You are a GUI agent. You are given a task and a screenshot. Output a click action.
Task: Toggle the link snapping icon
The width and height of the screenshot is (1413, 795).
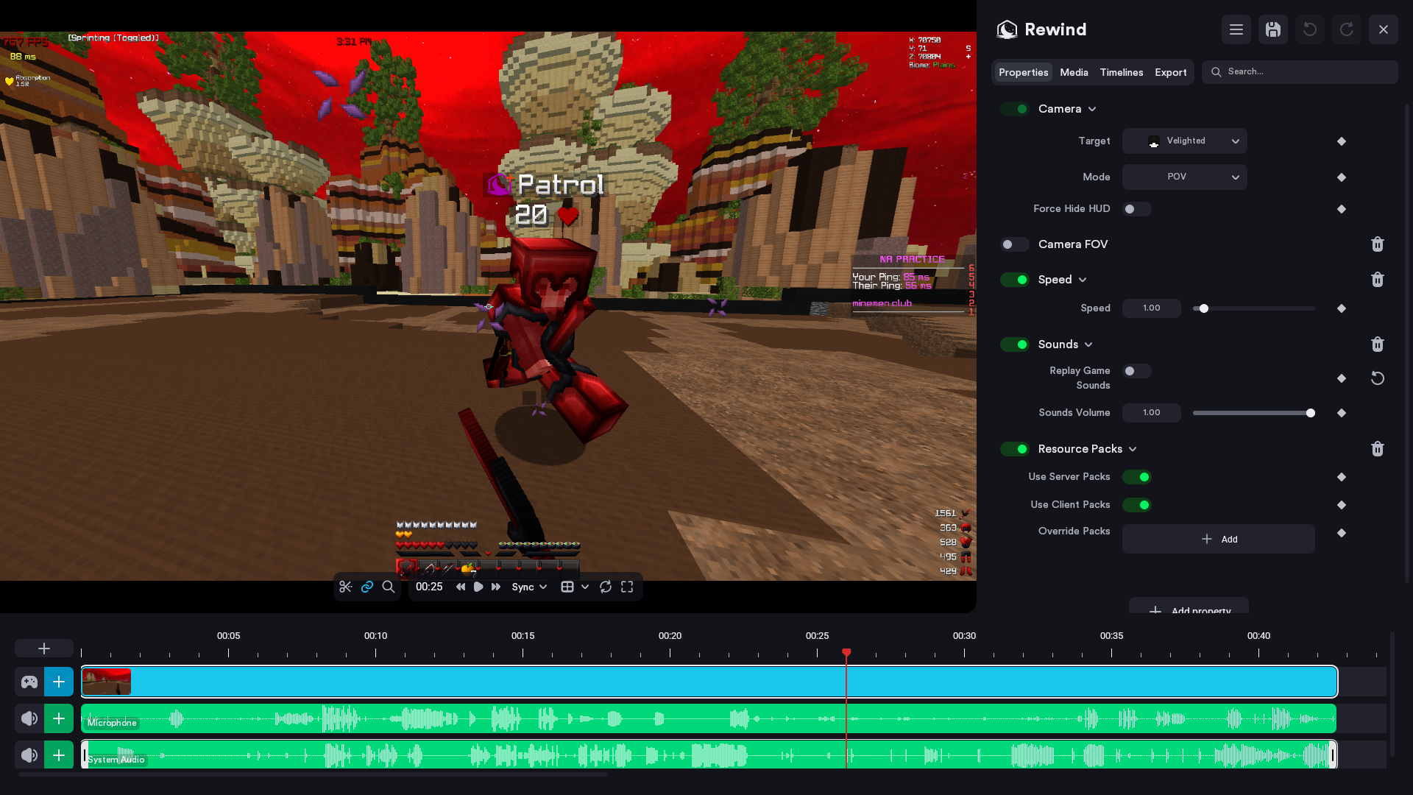point(367,587)
